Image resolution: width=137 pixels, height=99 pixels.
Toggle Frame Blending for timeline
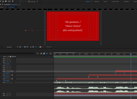(44, 54)
